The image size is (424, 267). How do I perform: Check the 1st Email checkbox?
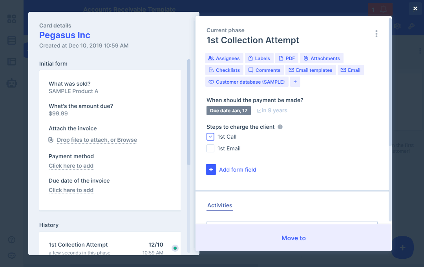pyautogui.click(x=210, y=148)
